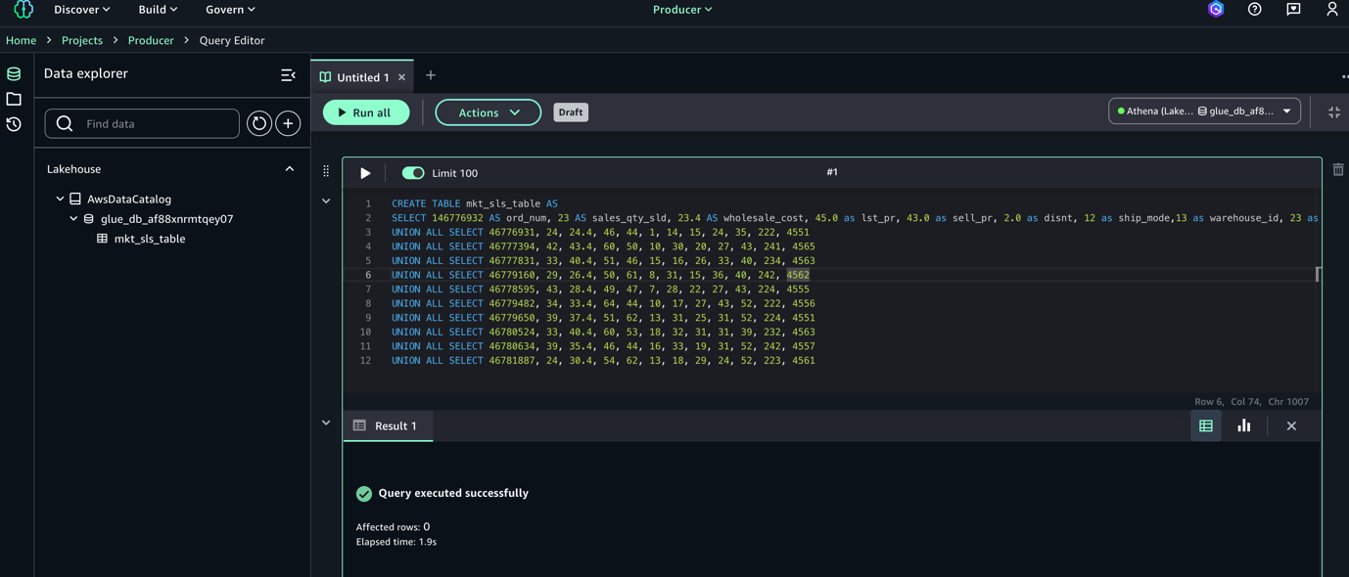
Task: Switch to the Untitled 1 tab
Action: (x=361, y=74)
